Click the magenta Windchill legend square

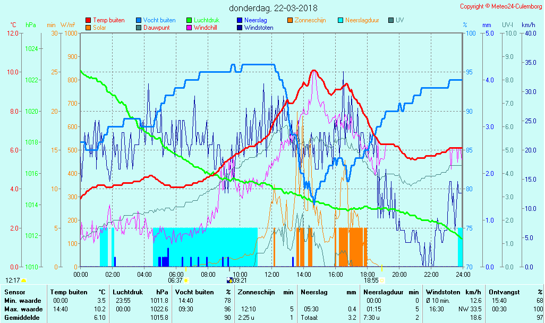click(189, 28)
